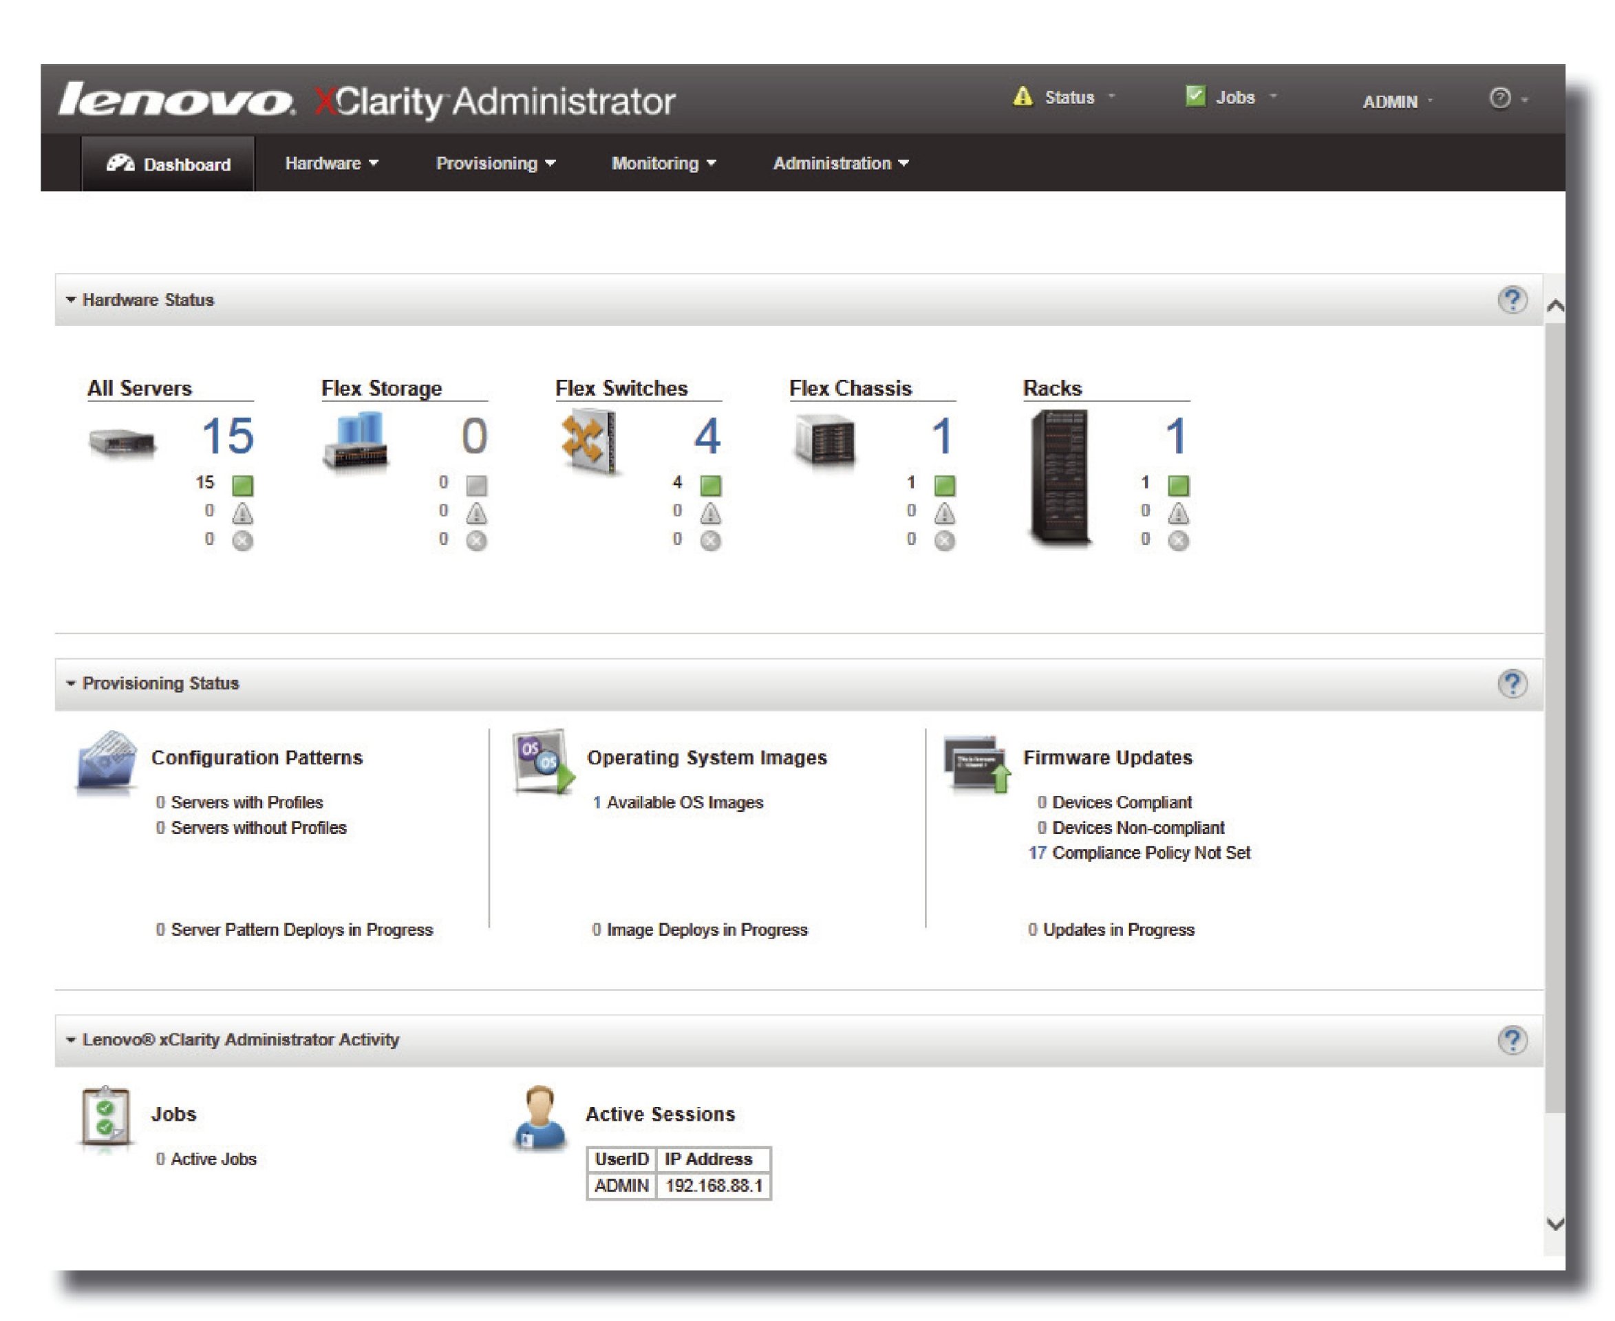Open help for Hardware Status section
Image resolution: width=1615 pixels, height=1321 pixels.
1512,300
